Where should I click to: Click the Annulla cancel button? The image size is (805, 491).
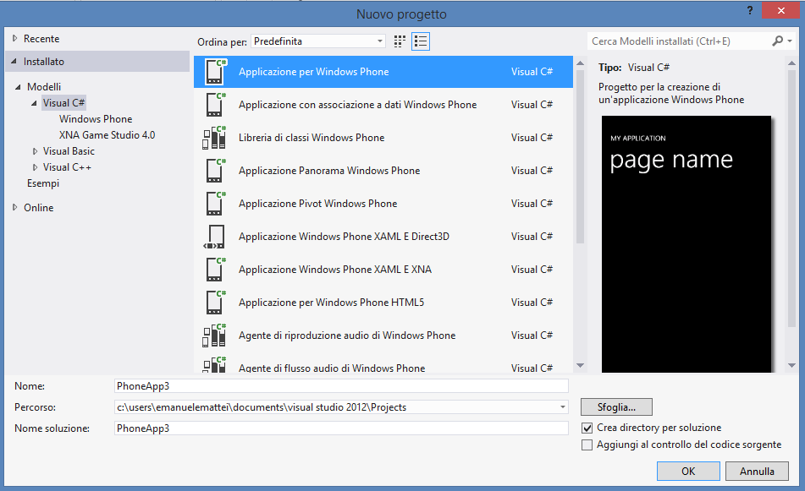coord(758,472)
